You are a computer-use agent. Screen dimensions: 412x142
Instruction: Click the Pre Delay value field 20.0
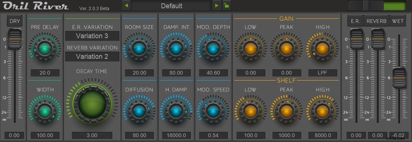click(x=45, y=73)
